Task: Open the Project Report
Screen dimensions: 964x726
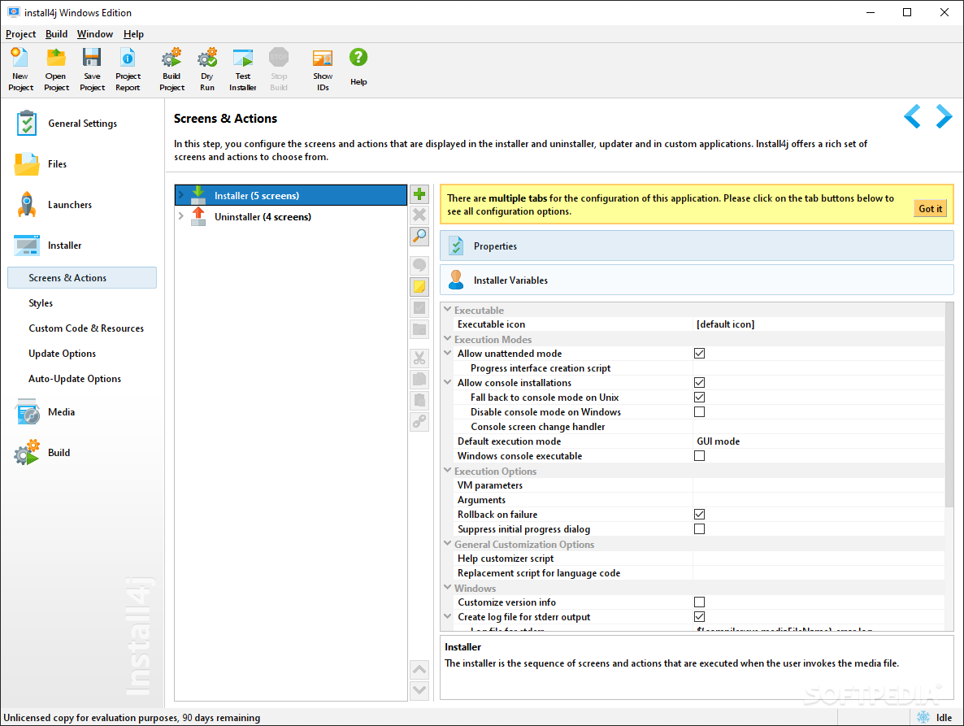Action: coord(128,69)
